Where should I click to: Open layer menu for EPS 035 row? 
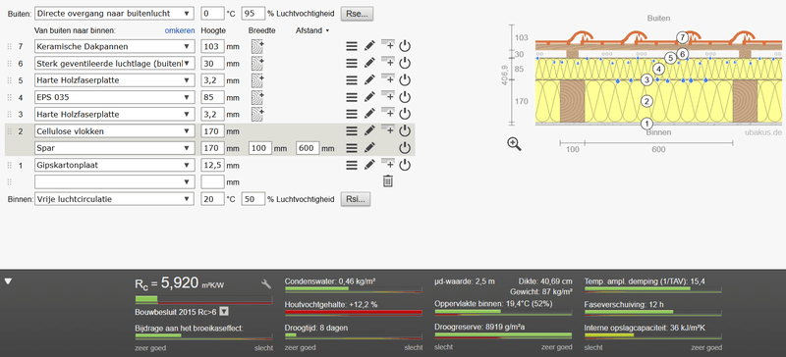tap(352, 98)
